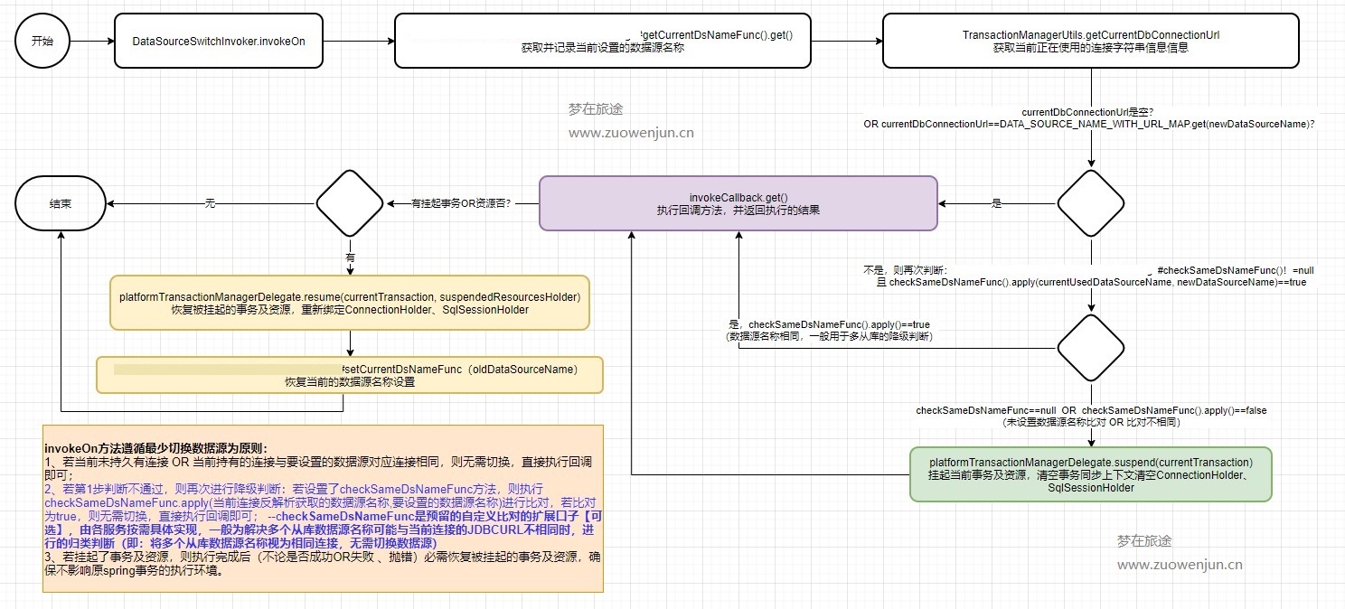Select the 有 label under the left diamond
Viewport: 1345px width, 609px height.
pyautogui.click(x=350, y=258)
